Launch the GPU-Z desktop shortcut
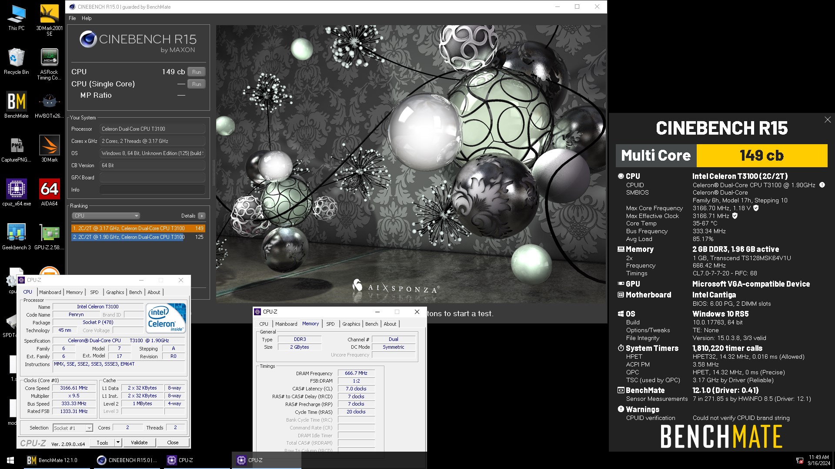 (x=49, y=236)
